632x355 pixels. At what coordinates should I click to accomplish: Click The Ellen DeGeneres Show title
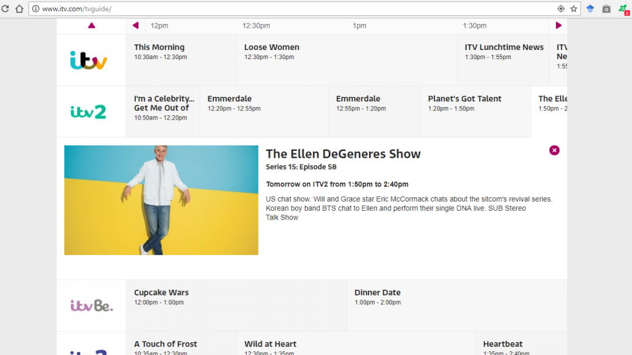pyautogui.click(x=343, y=153)
